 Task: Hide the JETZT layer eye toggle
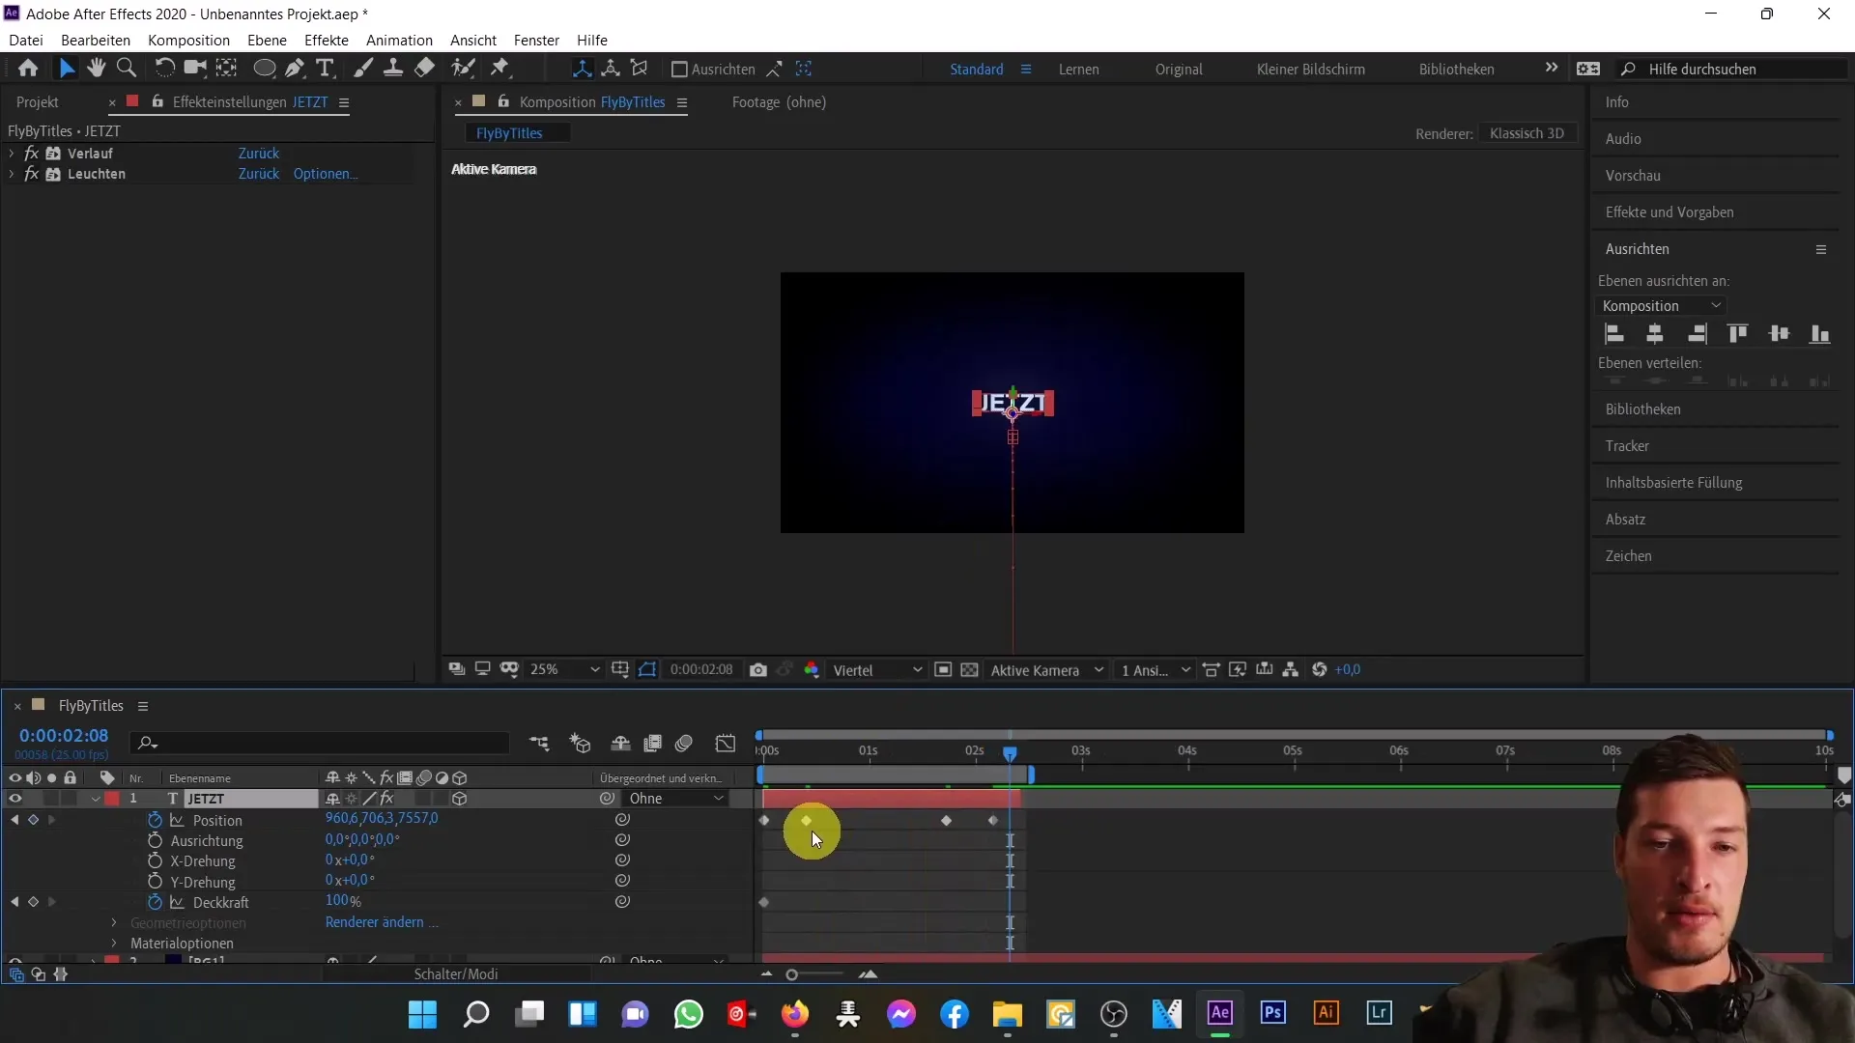[x=14, y=799]
